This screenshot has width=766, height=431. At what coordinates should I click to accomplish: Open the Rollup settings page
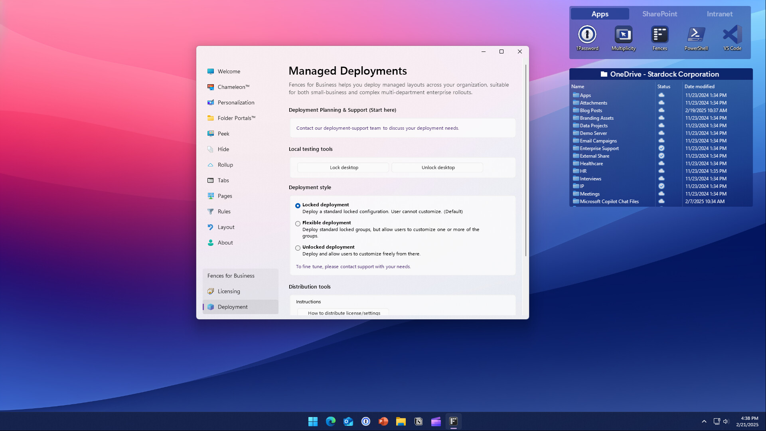(x=225, y=164)
